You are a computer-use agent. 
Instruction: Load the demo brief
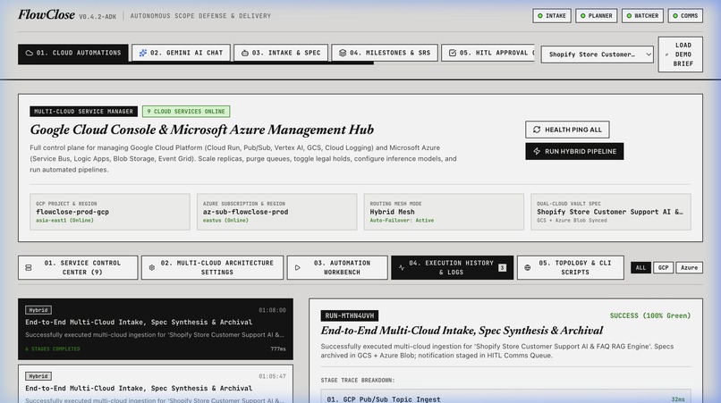pos(681,55)
